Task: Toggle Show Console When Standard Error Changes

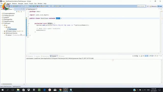Action: pos(147,56)
